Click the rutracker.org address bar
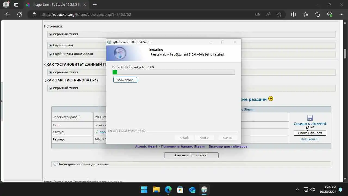Viewport: 348px width, 196px height. tap(141, 14)
